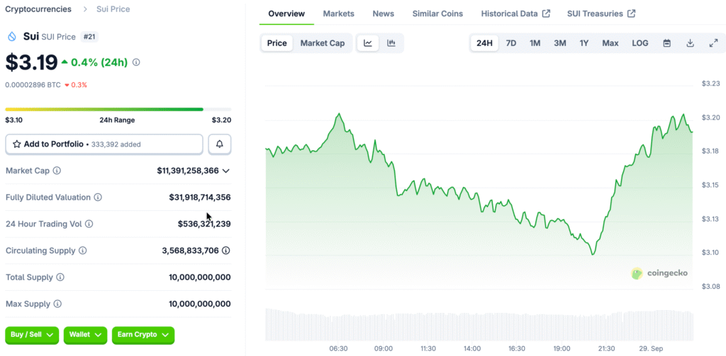Screen dimensions: 726x356
Task: Switch to line chart view icon
Action: coord(368,43)
